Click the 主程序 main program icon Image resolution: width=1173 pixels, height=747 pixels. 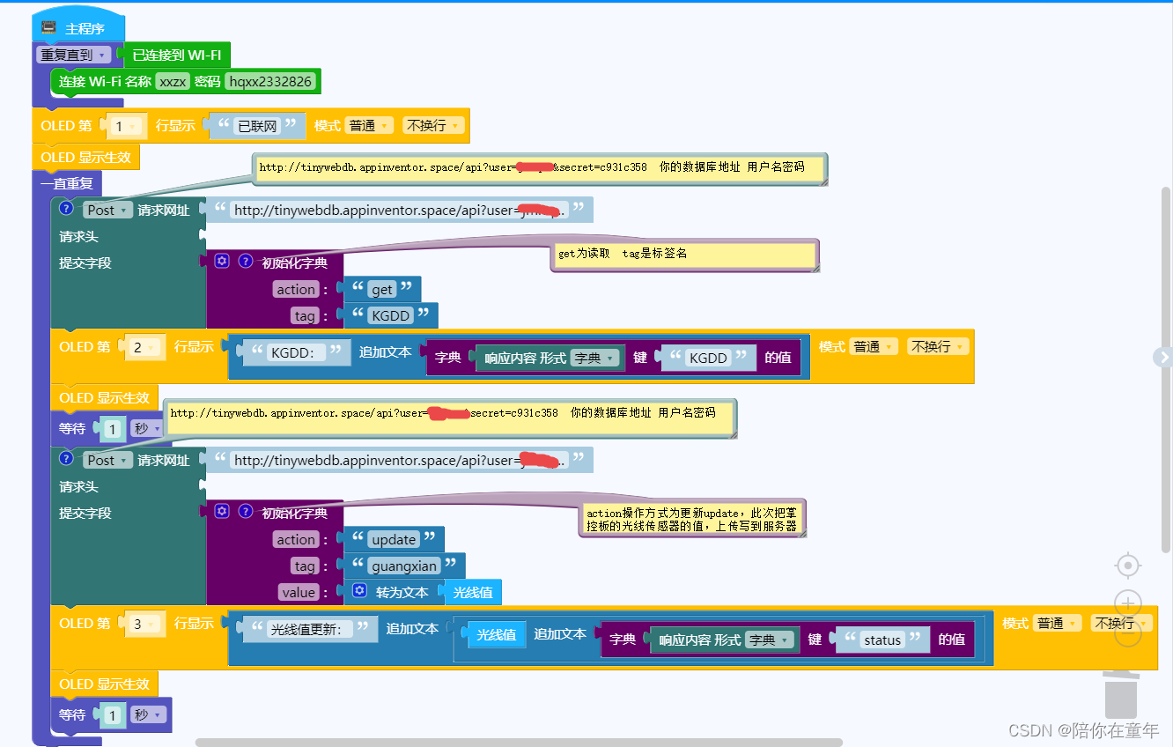(48, 28)
